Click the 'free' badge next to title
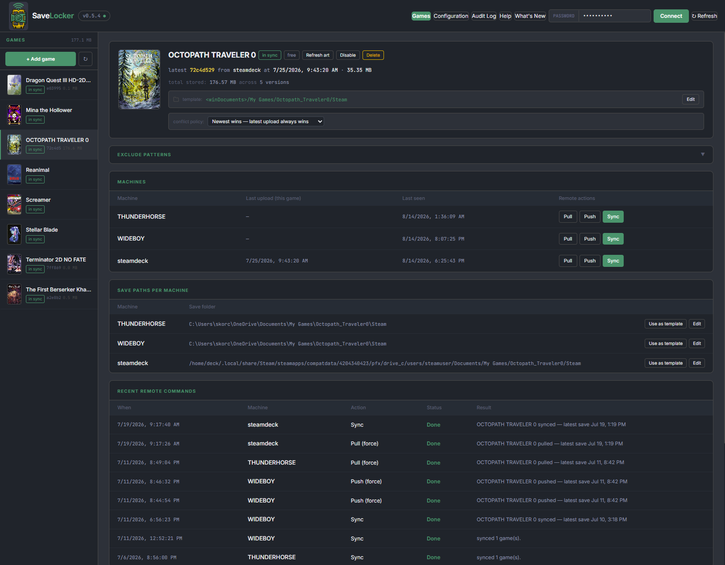 coord(292,55)
